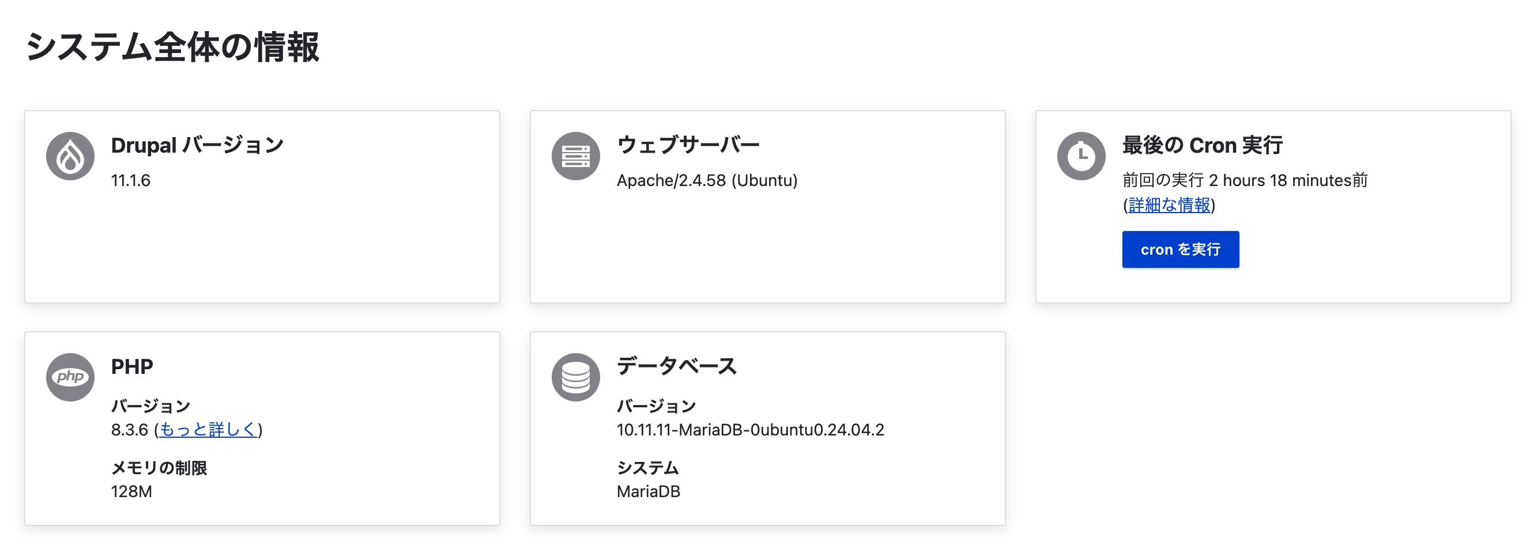Open the 詳細な情報 cron link
The height and width of the screenshot is (553, 1530).
pos(1169,205)
